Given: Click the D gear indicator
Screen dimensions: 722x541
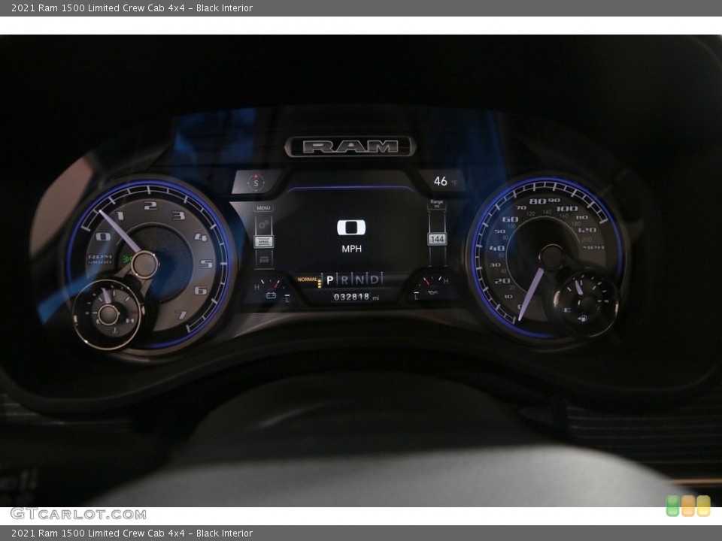Looking at the screenshot, I should pyautogui.click(x=375, y=280).
